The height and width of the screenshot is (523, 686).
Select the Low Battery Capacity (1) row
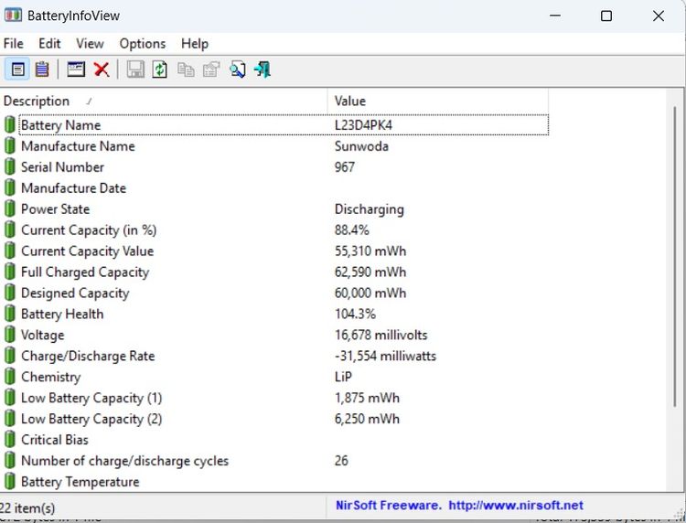click(273, 398)
